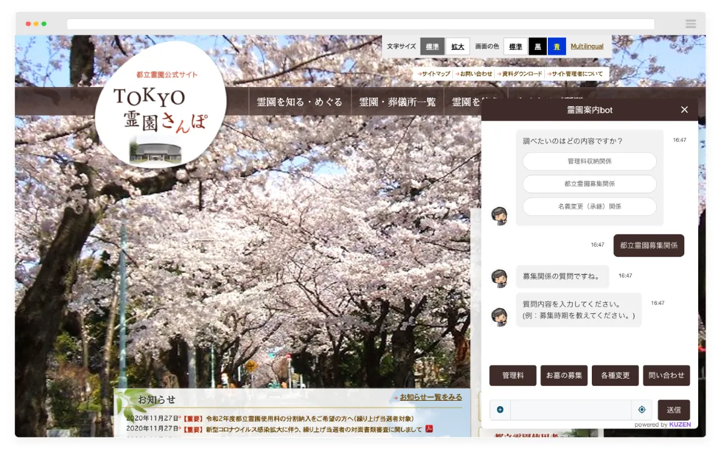The height and width of the screenshot is (456, 721).
Task: Click the TOKYO霊園さんぽ site logo
Action: (160, 105)
